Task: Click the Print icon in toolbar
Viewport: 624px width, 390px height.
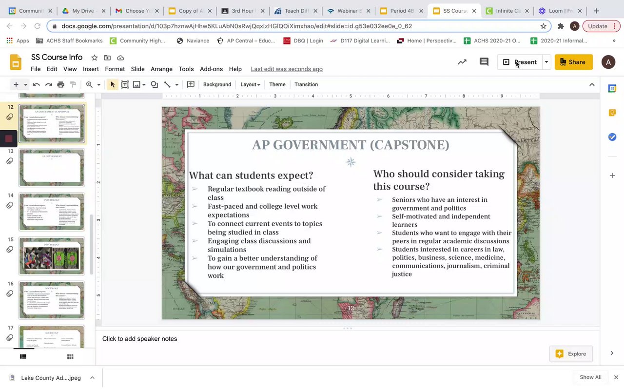Action: pyautogui.click(x=61, y=84)
